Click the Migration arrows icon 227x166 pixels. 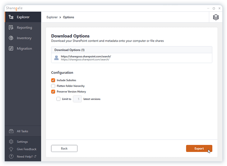[11, 48]
